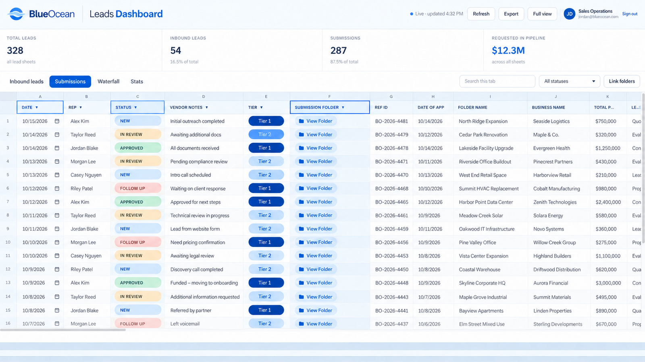Open the All statuses dropdown
Image resolution: width=645 pixels, height=362 pixels.
[x=569, y=81]
